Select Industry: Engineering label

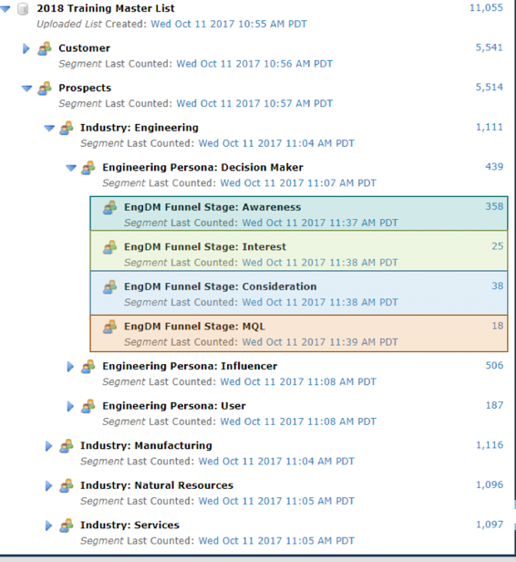[x=139, y=128]
